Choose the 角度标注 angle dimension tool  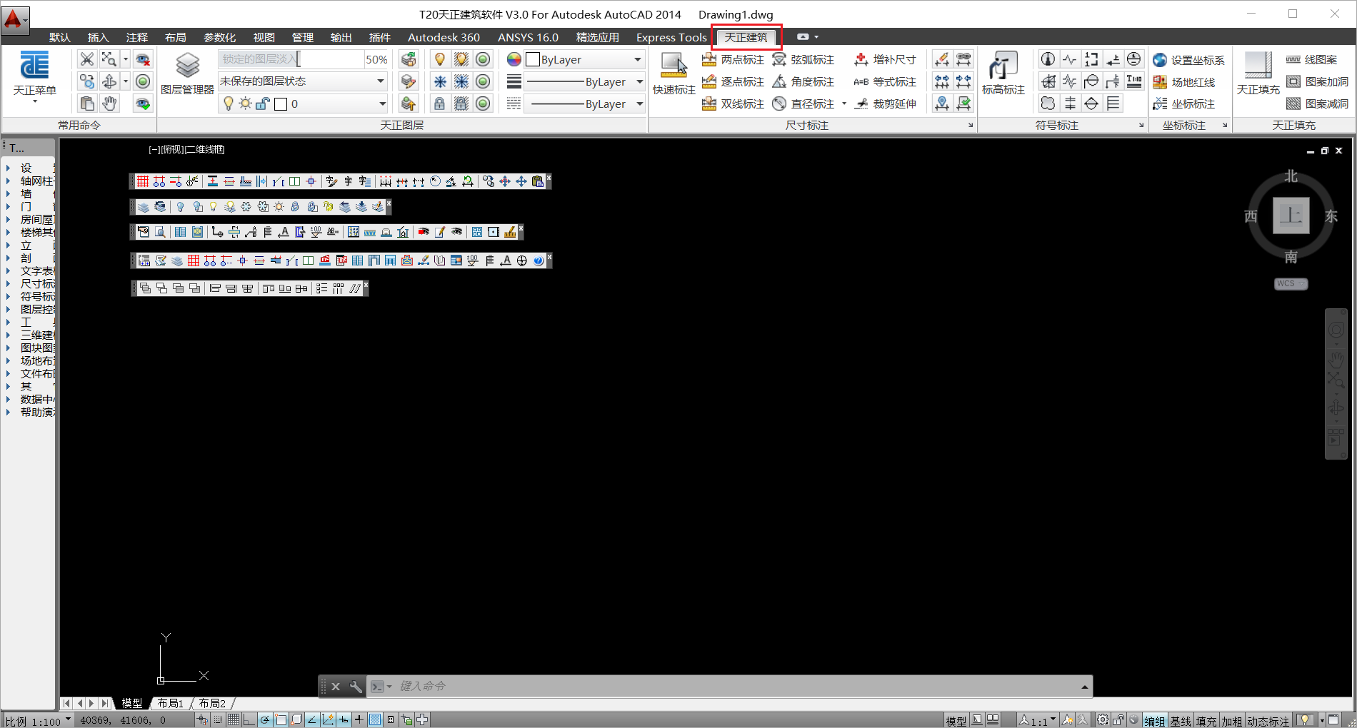point(804,82)
